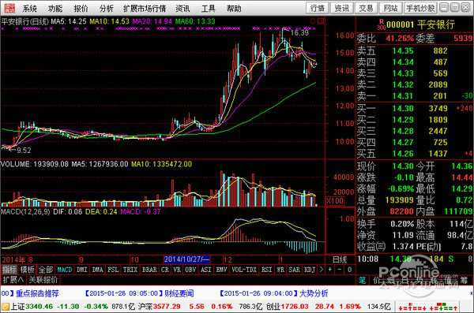This screenshot has width=474, height=313.
Task: Click the 上证 3340.46 index value
Action: (39, 307)
